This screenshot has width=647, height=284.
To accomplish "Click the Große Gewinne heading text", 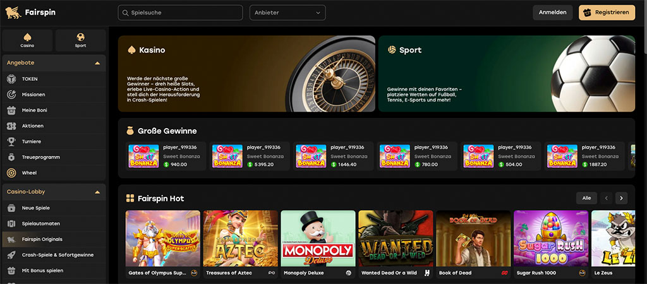I will tap(167, 131).
